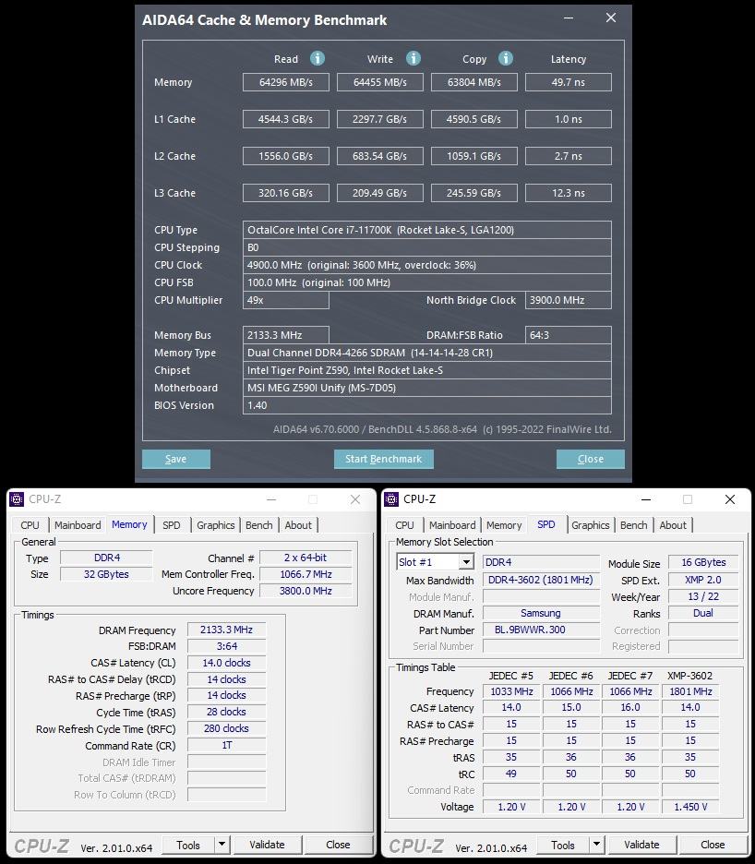Click Close button in AIDA64 benchmark

pyautogui.click(x=590, y=459)
